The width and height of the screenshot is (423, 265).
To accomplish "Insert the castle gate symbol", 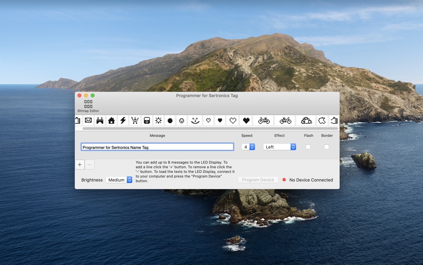I will [x=100, y=120].
